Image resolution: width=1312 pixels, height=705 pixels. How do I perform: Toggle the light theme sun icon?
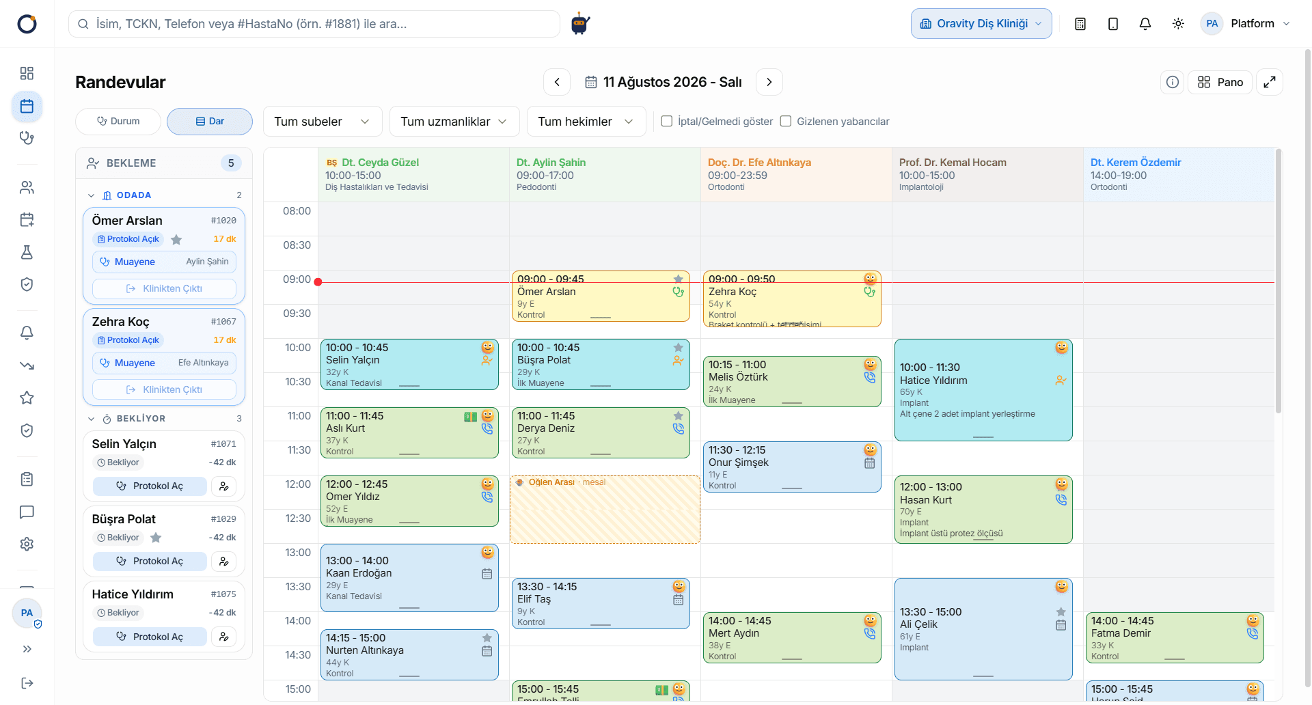(x=1178, y=24)
